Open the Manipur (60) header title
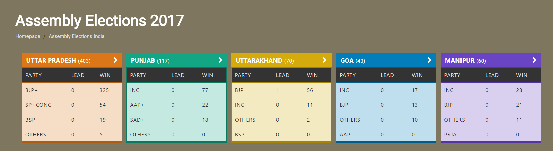 (465, 61)
